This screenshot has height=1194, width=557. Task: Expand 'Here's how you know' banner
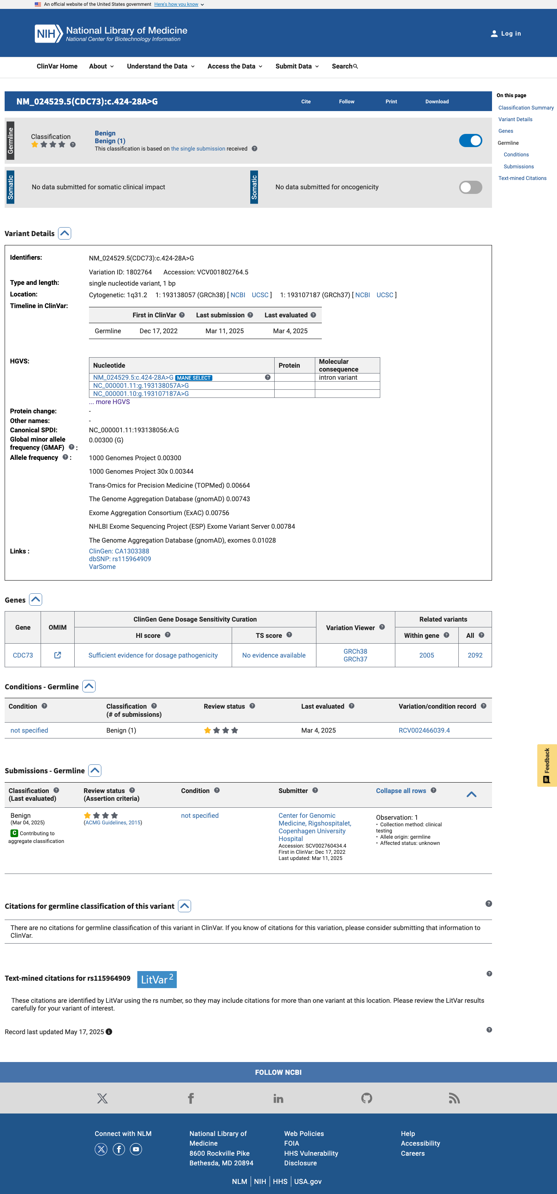179,4
